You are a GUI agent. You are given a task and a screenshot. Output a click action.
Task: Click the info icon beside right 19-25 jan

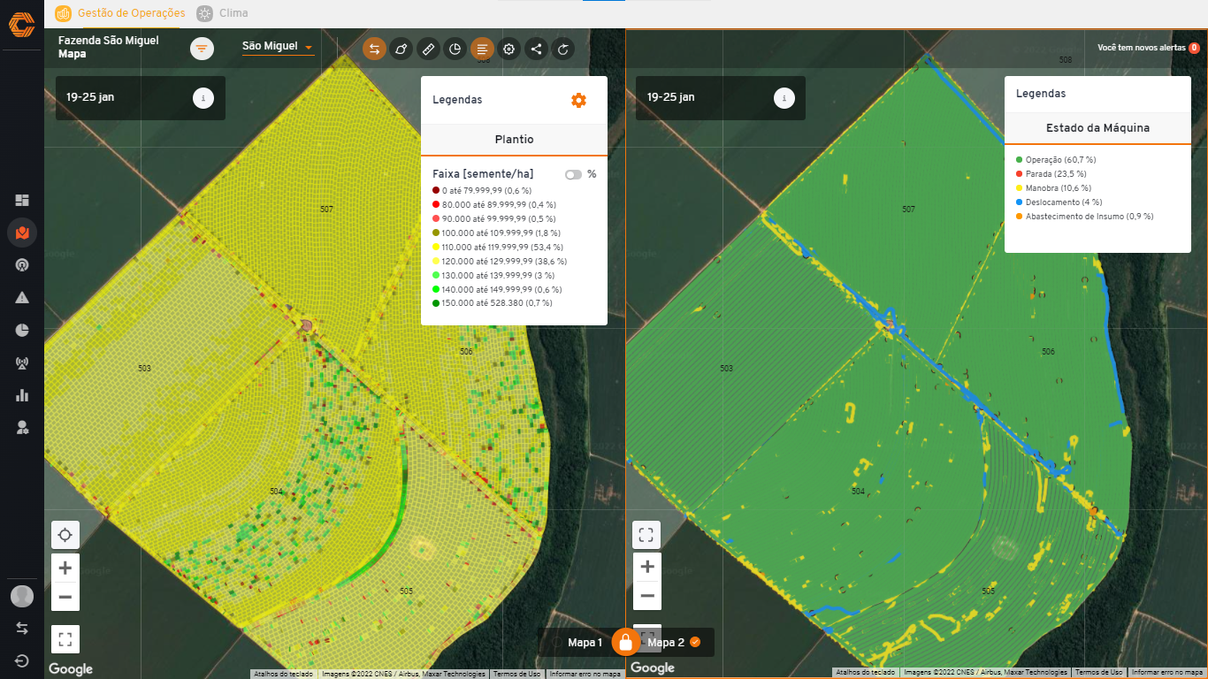pos(784,98)
